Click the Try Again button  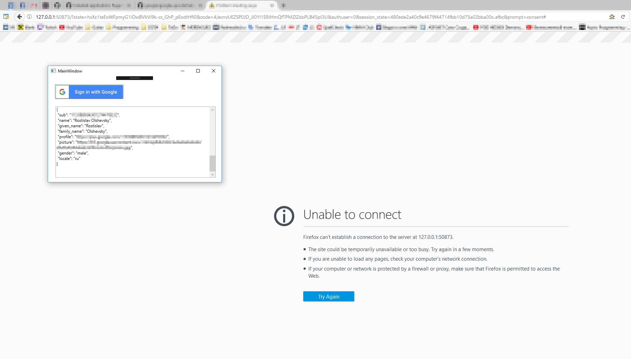point(329,296)
